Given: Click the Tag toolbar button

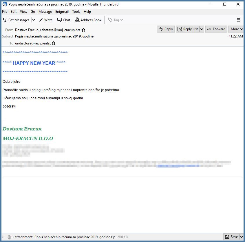Looking at the screenshot, I should (x=116, y=20).
